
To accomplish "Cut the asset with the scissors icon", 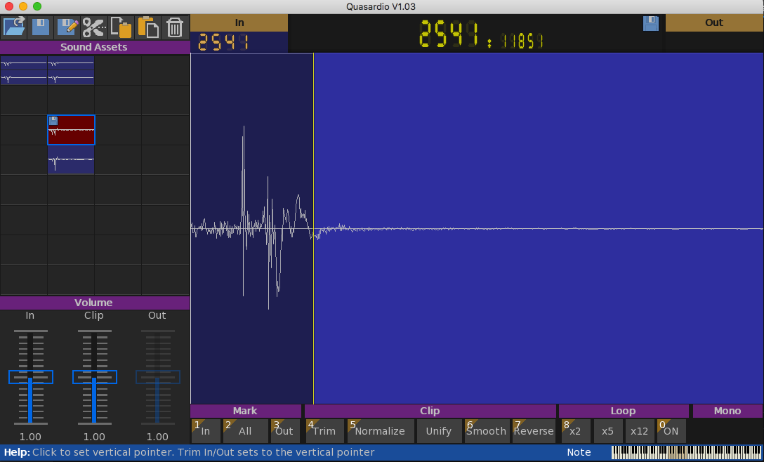I will (x=94, y=27).
